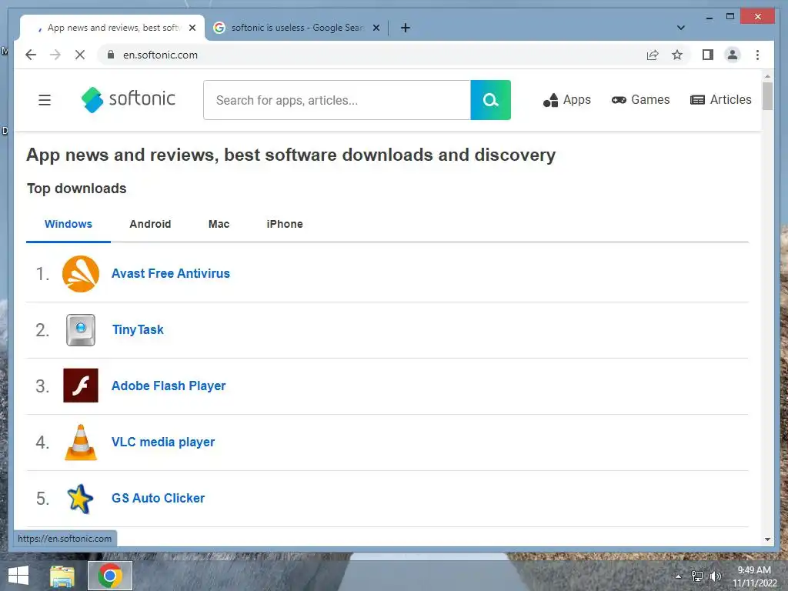
Task: Click the page scrollbar up arrow
Action: coord(767,76)
